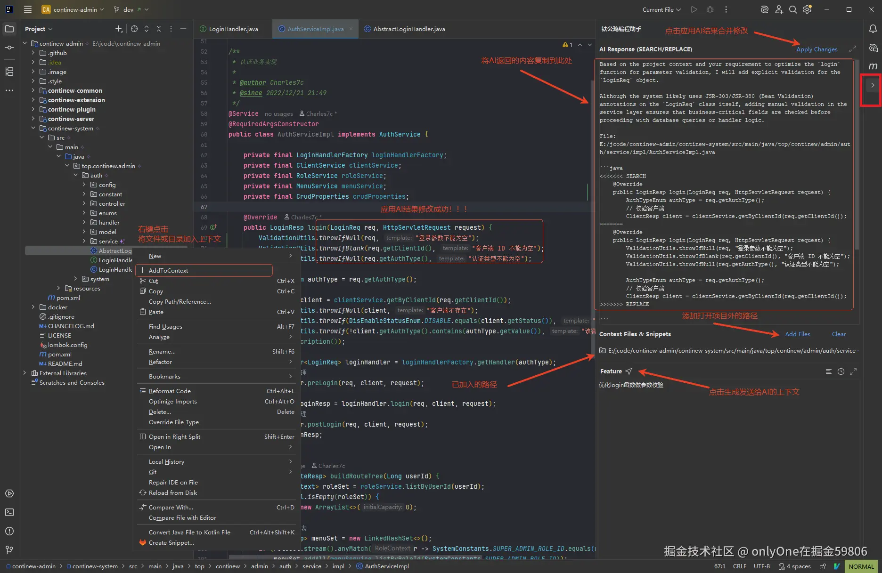This screenshot has height=573, width=882.
Task: Open the dev branch dropdown
Action: pyautogui.click(x=131, y=9)
